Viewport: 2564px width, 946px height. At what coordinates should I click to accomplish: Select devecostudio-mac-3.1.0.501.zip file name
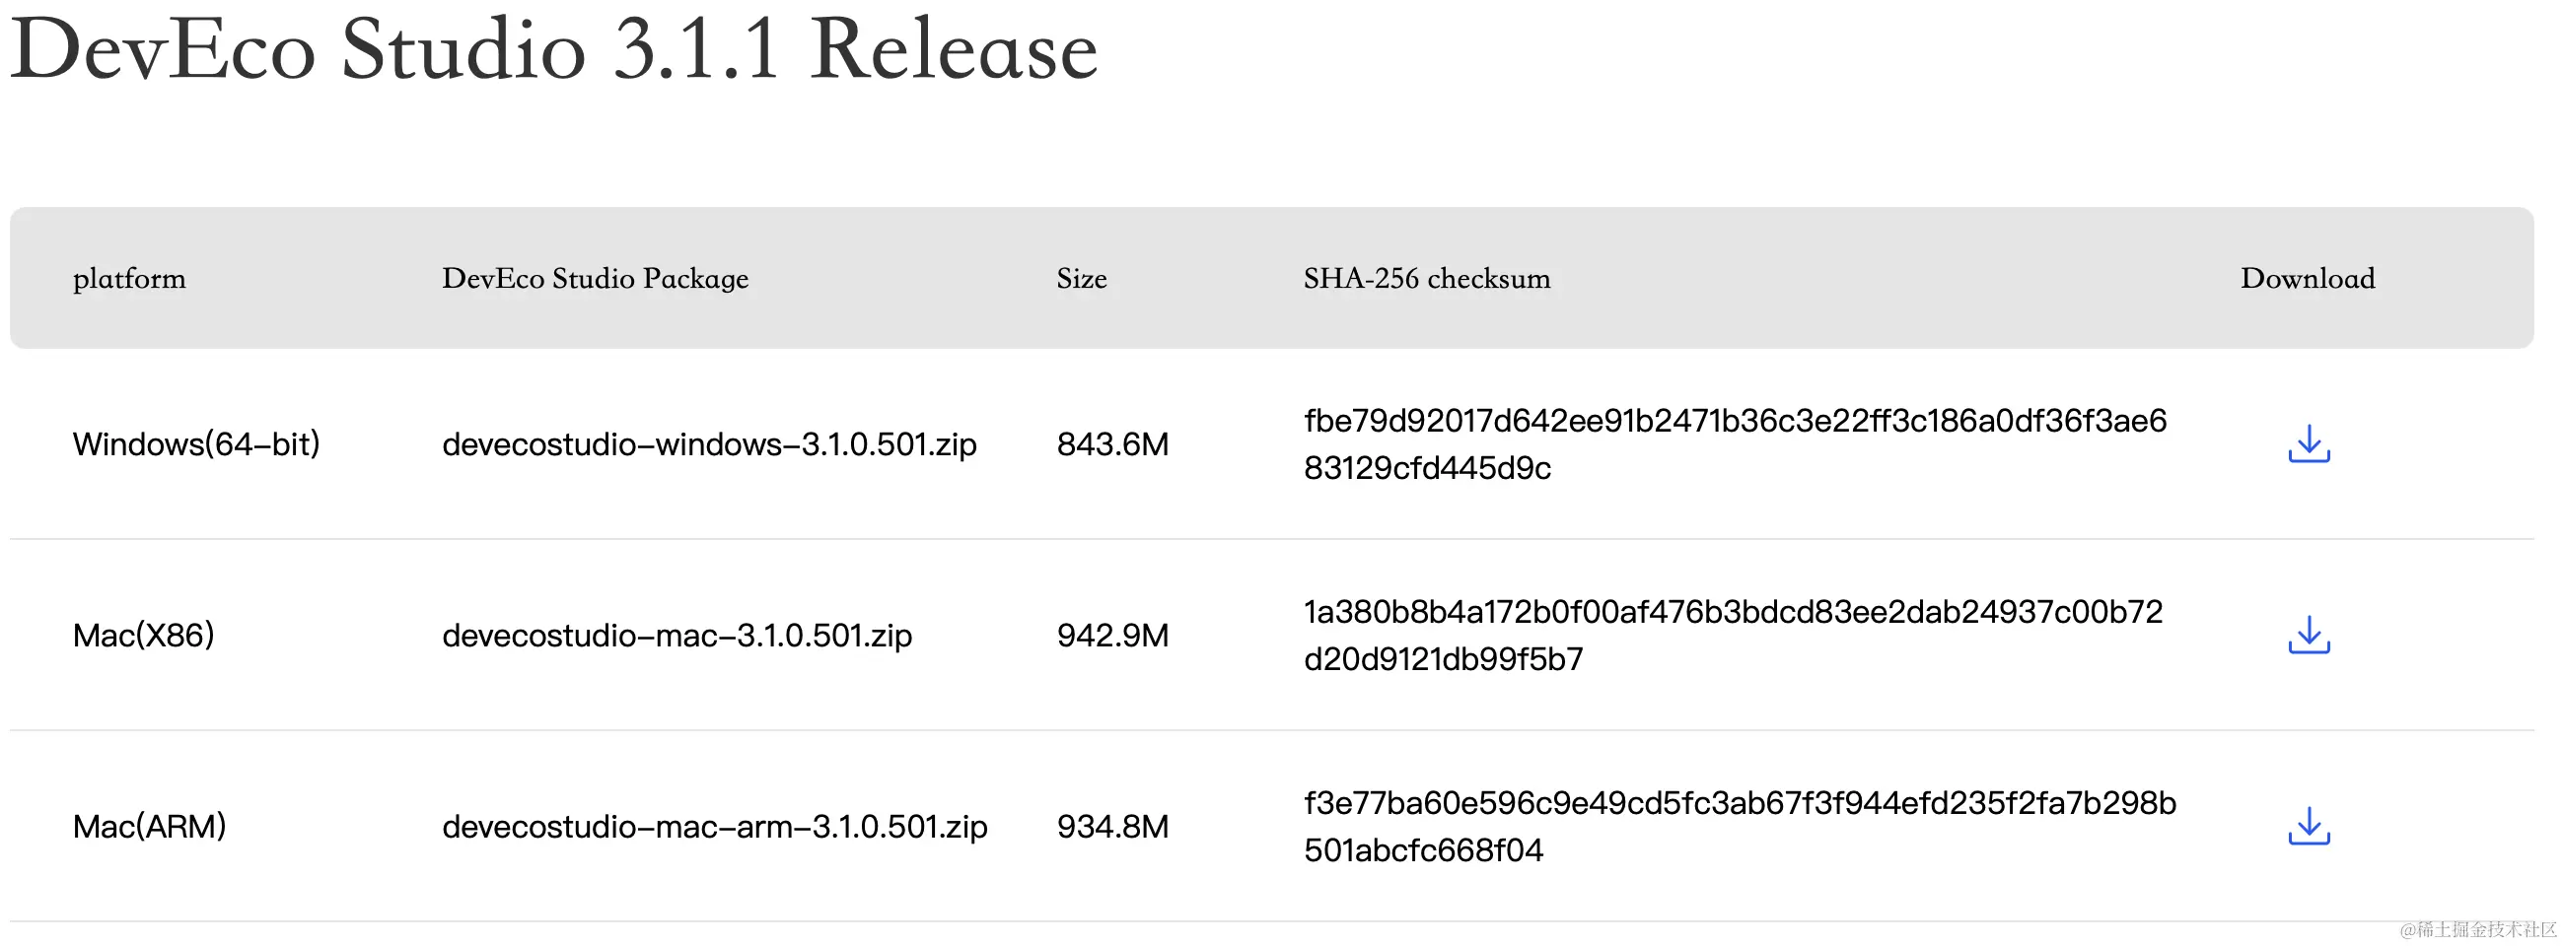[677, 635]
